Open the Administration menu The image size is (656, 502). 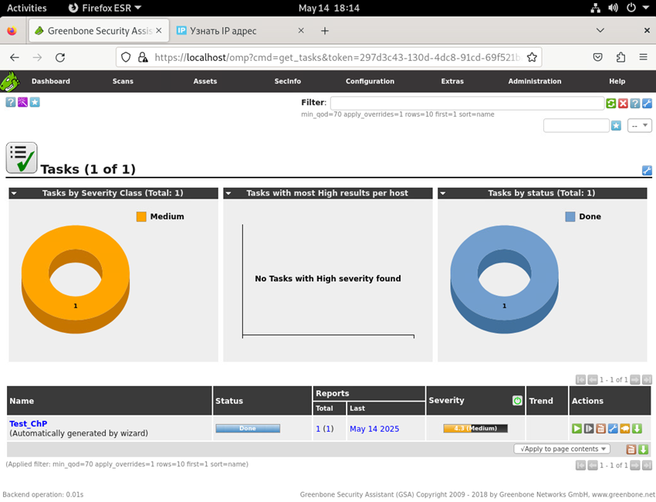(x=535, y=81)
